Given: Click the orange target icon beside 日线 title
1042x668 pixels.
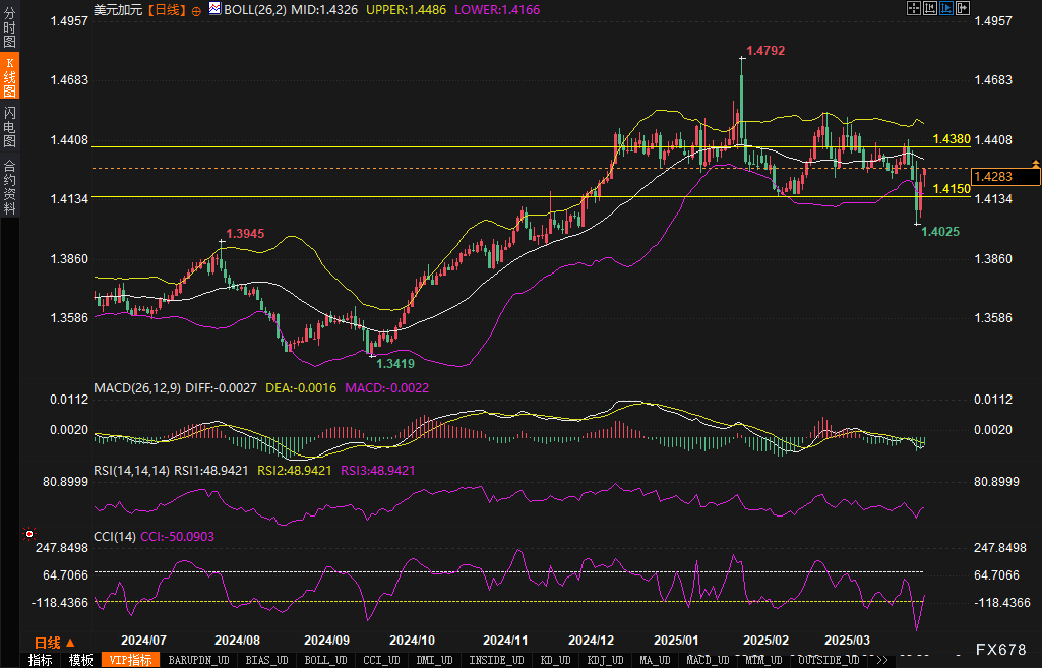Looking at the screenshot, I should tap(196, 11).
